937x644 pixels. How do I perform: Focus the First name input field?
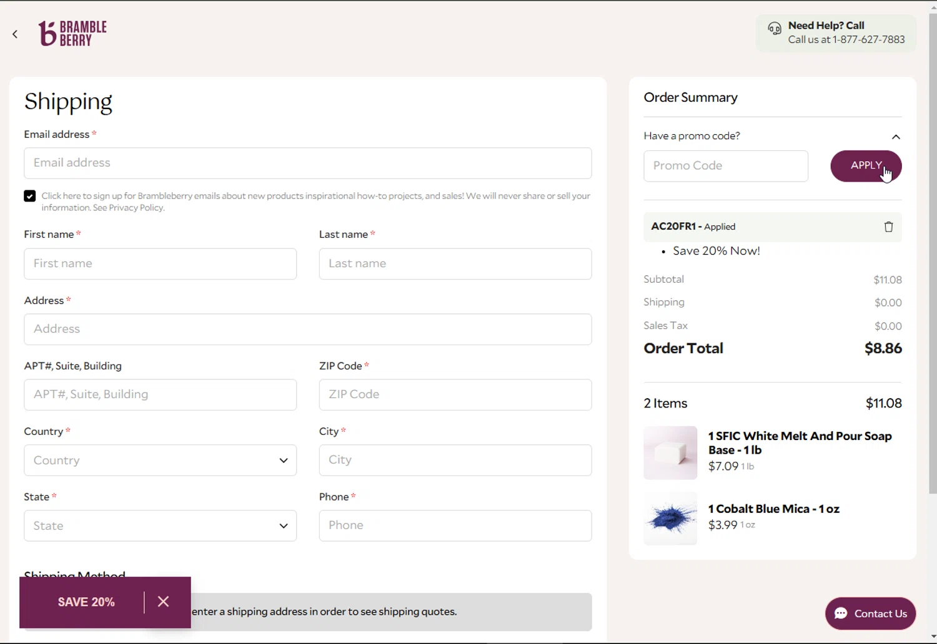coord(160,263)
